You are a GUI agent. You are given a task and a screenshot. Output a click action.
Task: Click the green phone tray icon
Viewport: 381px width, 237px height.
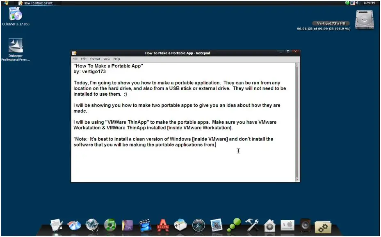point(347,3)
